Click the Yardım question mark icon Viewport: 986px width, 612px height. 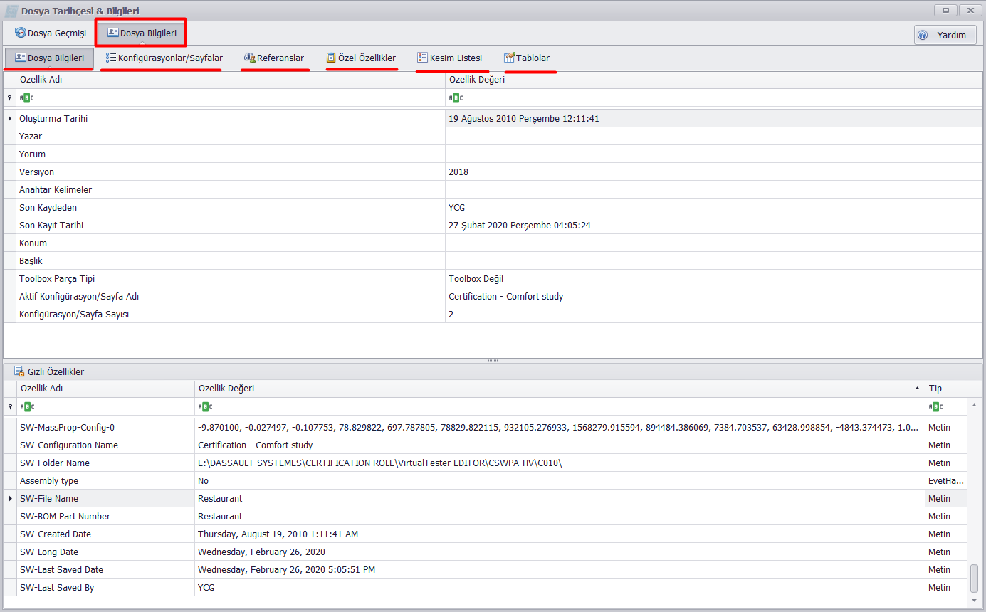923,36
